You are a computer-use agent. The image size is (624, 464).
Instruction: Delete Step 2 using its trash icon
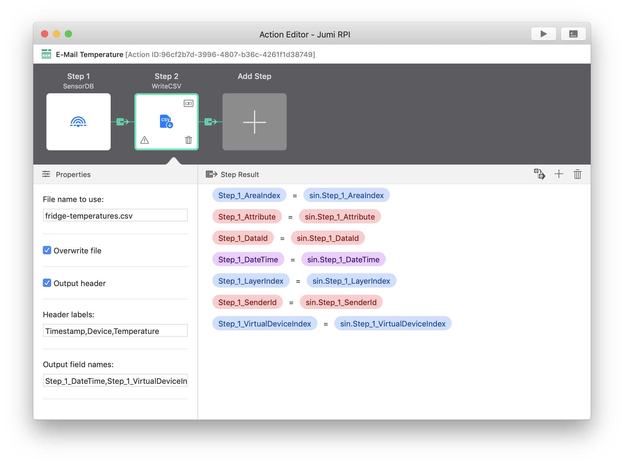coord(189,140)
